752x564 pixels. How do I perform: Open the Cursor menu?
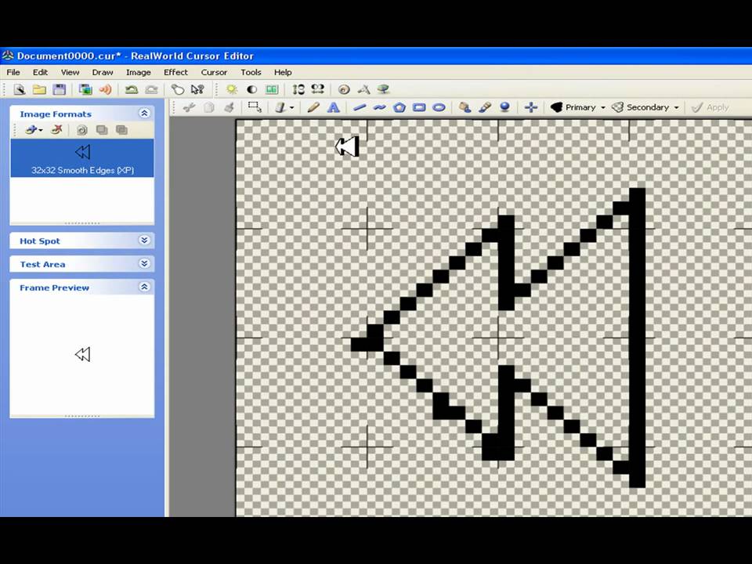[214, 72]
